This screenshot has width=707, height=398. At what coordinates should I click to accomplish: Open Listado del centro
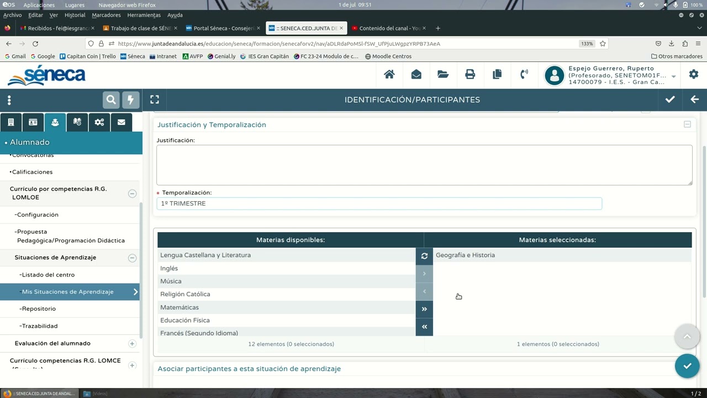point(48,275)
